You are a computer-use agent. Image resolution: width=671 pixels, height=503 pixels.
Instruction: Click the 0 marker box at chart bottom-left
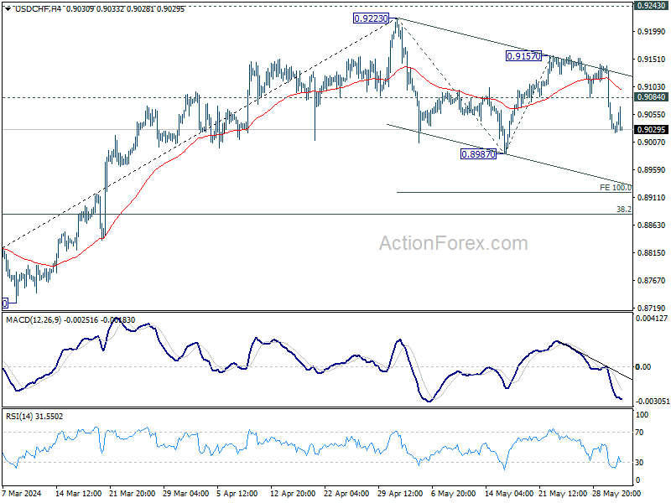click(x=5, y=303)
